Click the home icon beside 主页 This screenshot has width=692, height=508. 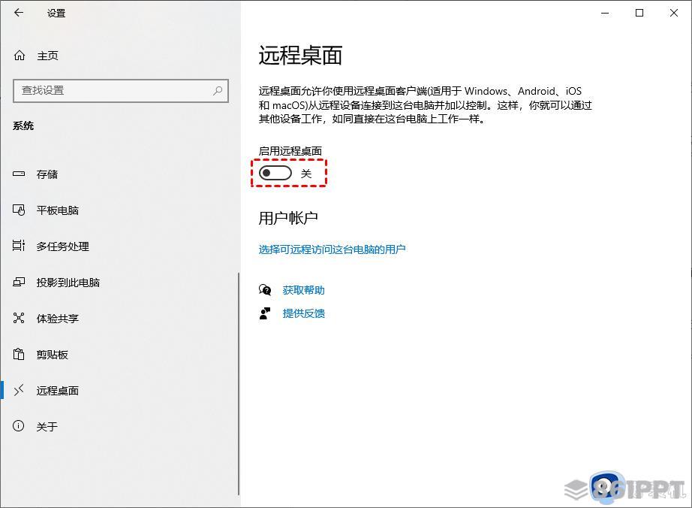click(20, 56)
